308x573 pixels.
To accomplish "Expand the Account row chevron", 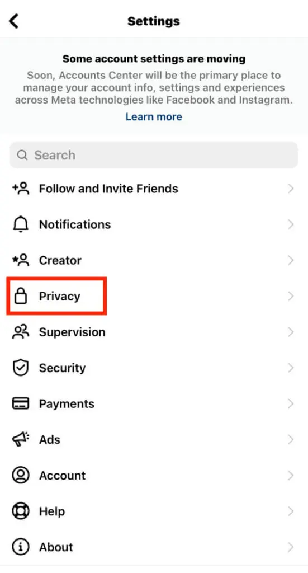I will [x=291, y=475].
